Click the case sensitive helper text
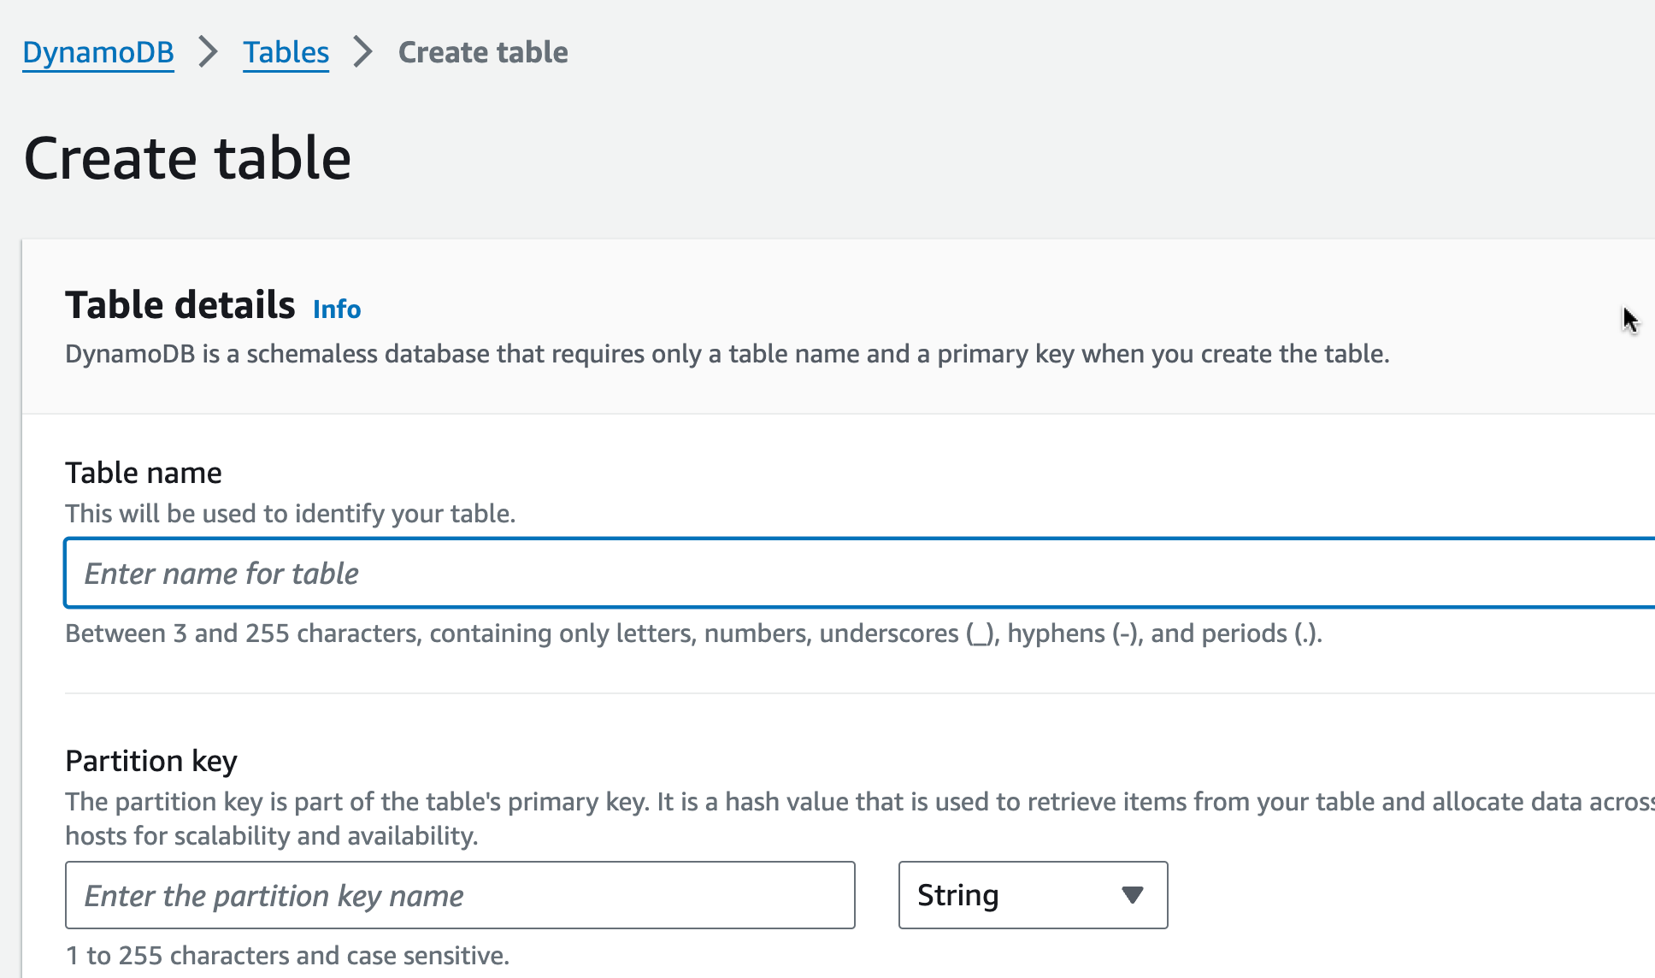The height and width of the screenshot is (978, 1655). point(287,956)
